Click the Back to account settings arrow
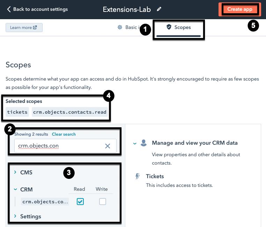This screenshot has height=227, width=266. click(9, 9)
